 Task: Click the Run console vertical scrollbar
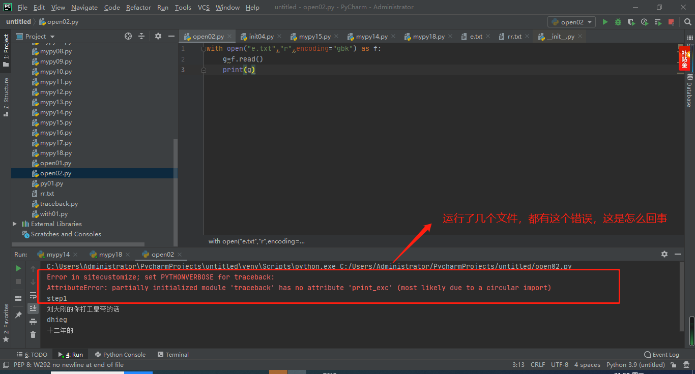pyautogui.click(x=682, y=297)
